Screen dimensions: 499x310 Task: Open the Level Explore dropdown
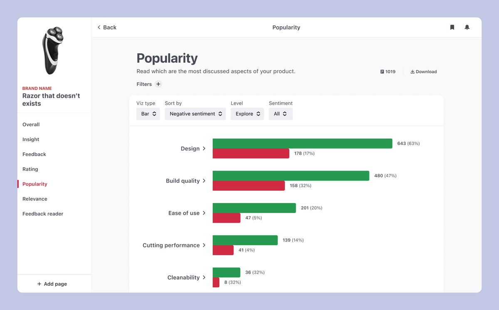[x=247, y=114]
